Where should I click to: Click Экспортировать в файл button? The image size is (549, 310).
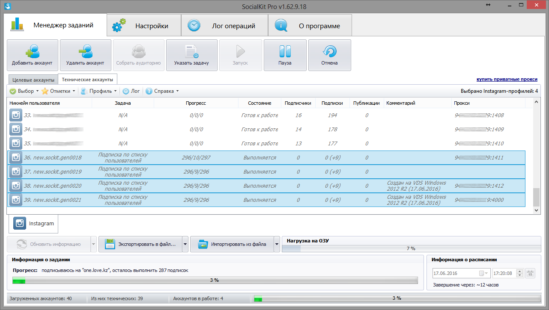(140, 244)
